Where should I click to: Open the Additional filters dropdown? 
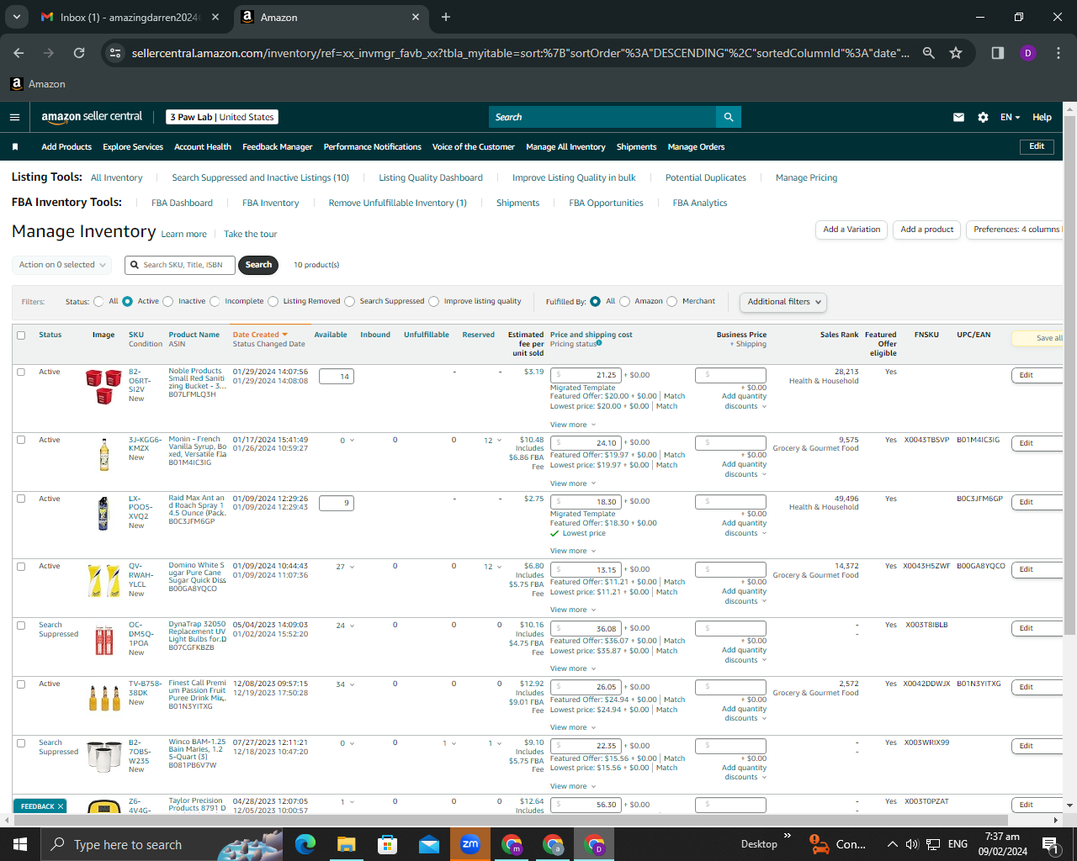pyautogui.click(x=783, y=302)
